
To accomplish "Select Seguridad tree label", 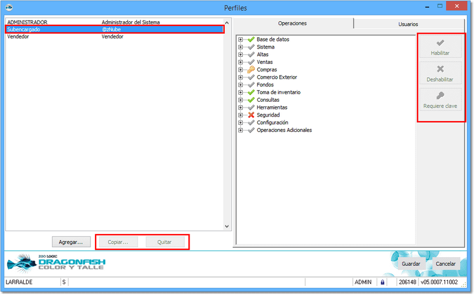I will point(269,115).
